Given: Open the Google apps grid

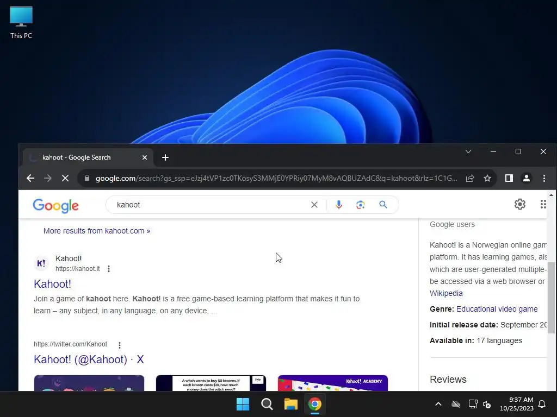Looking at the screenshot, I should click(543, 204).
